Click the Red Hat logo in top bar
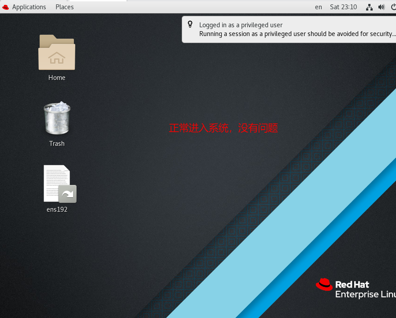This screenshot has height=318, width=396. (6, 7)
